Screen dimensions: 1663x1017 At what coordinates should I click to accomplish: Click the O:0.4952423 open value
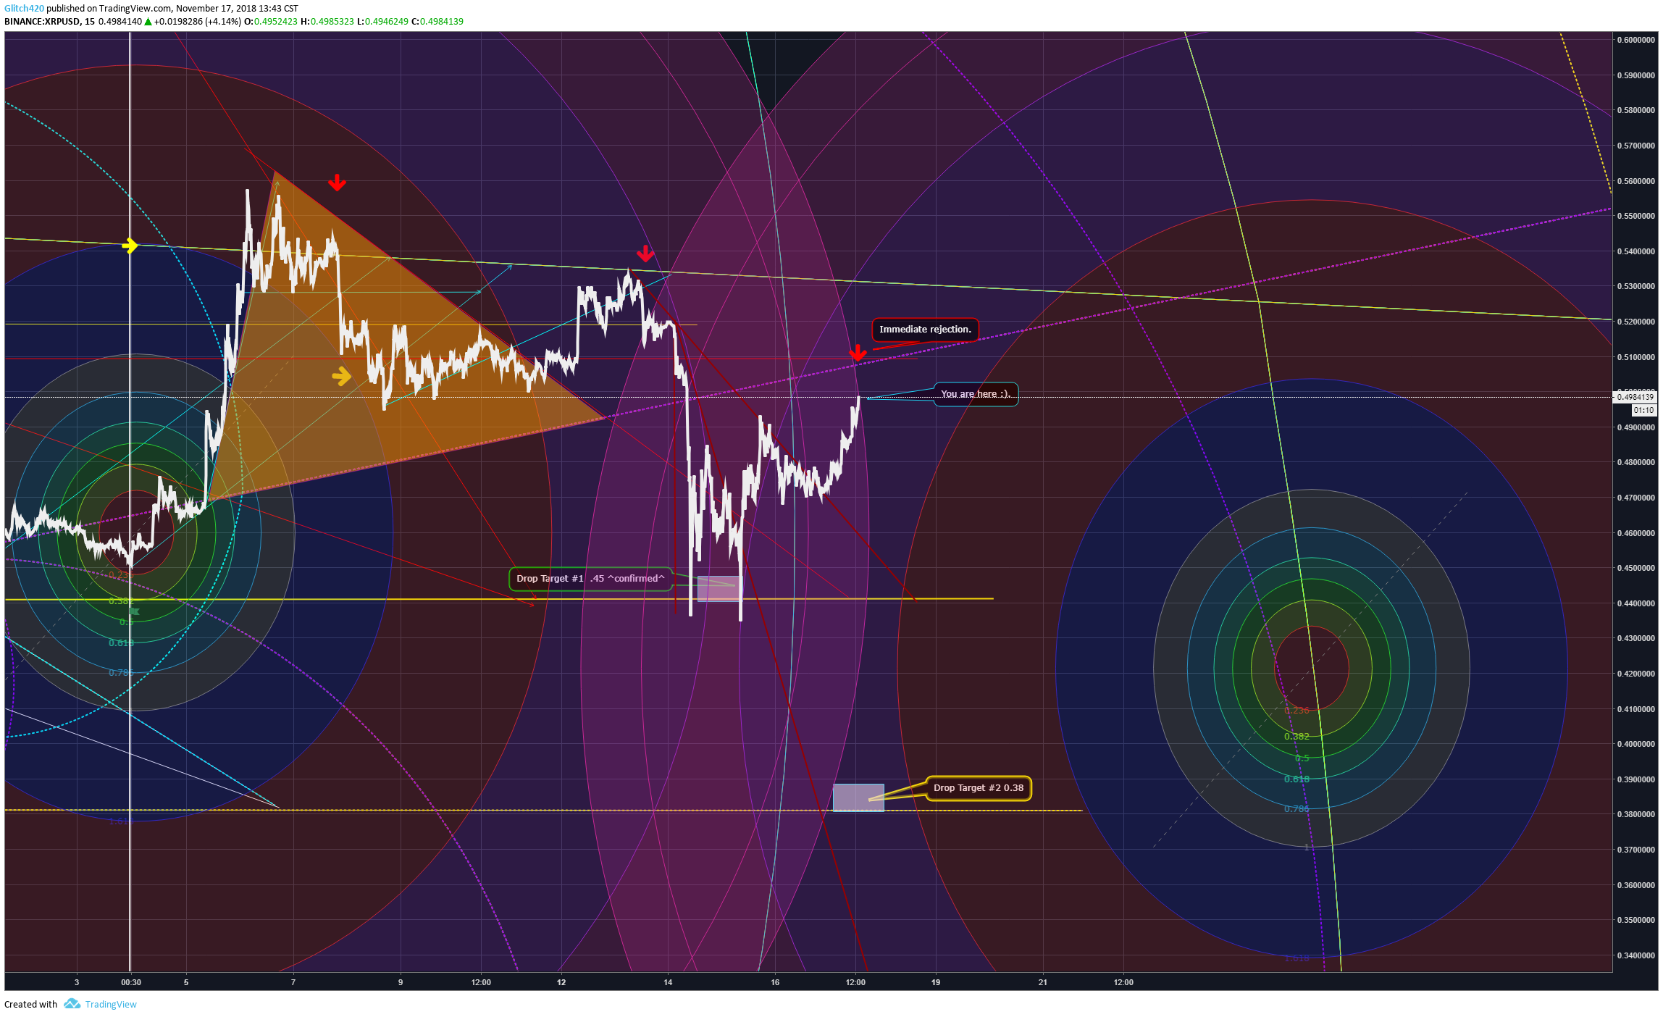271,22
